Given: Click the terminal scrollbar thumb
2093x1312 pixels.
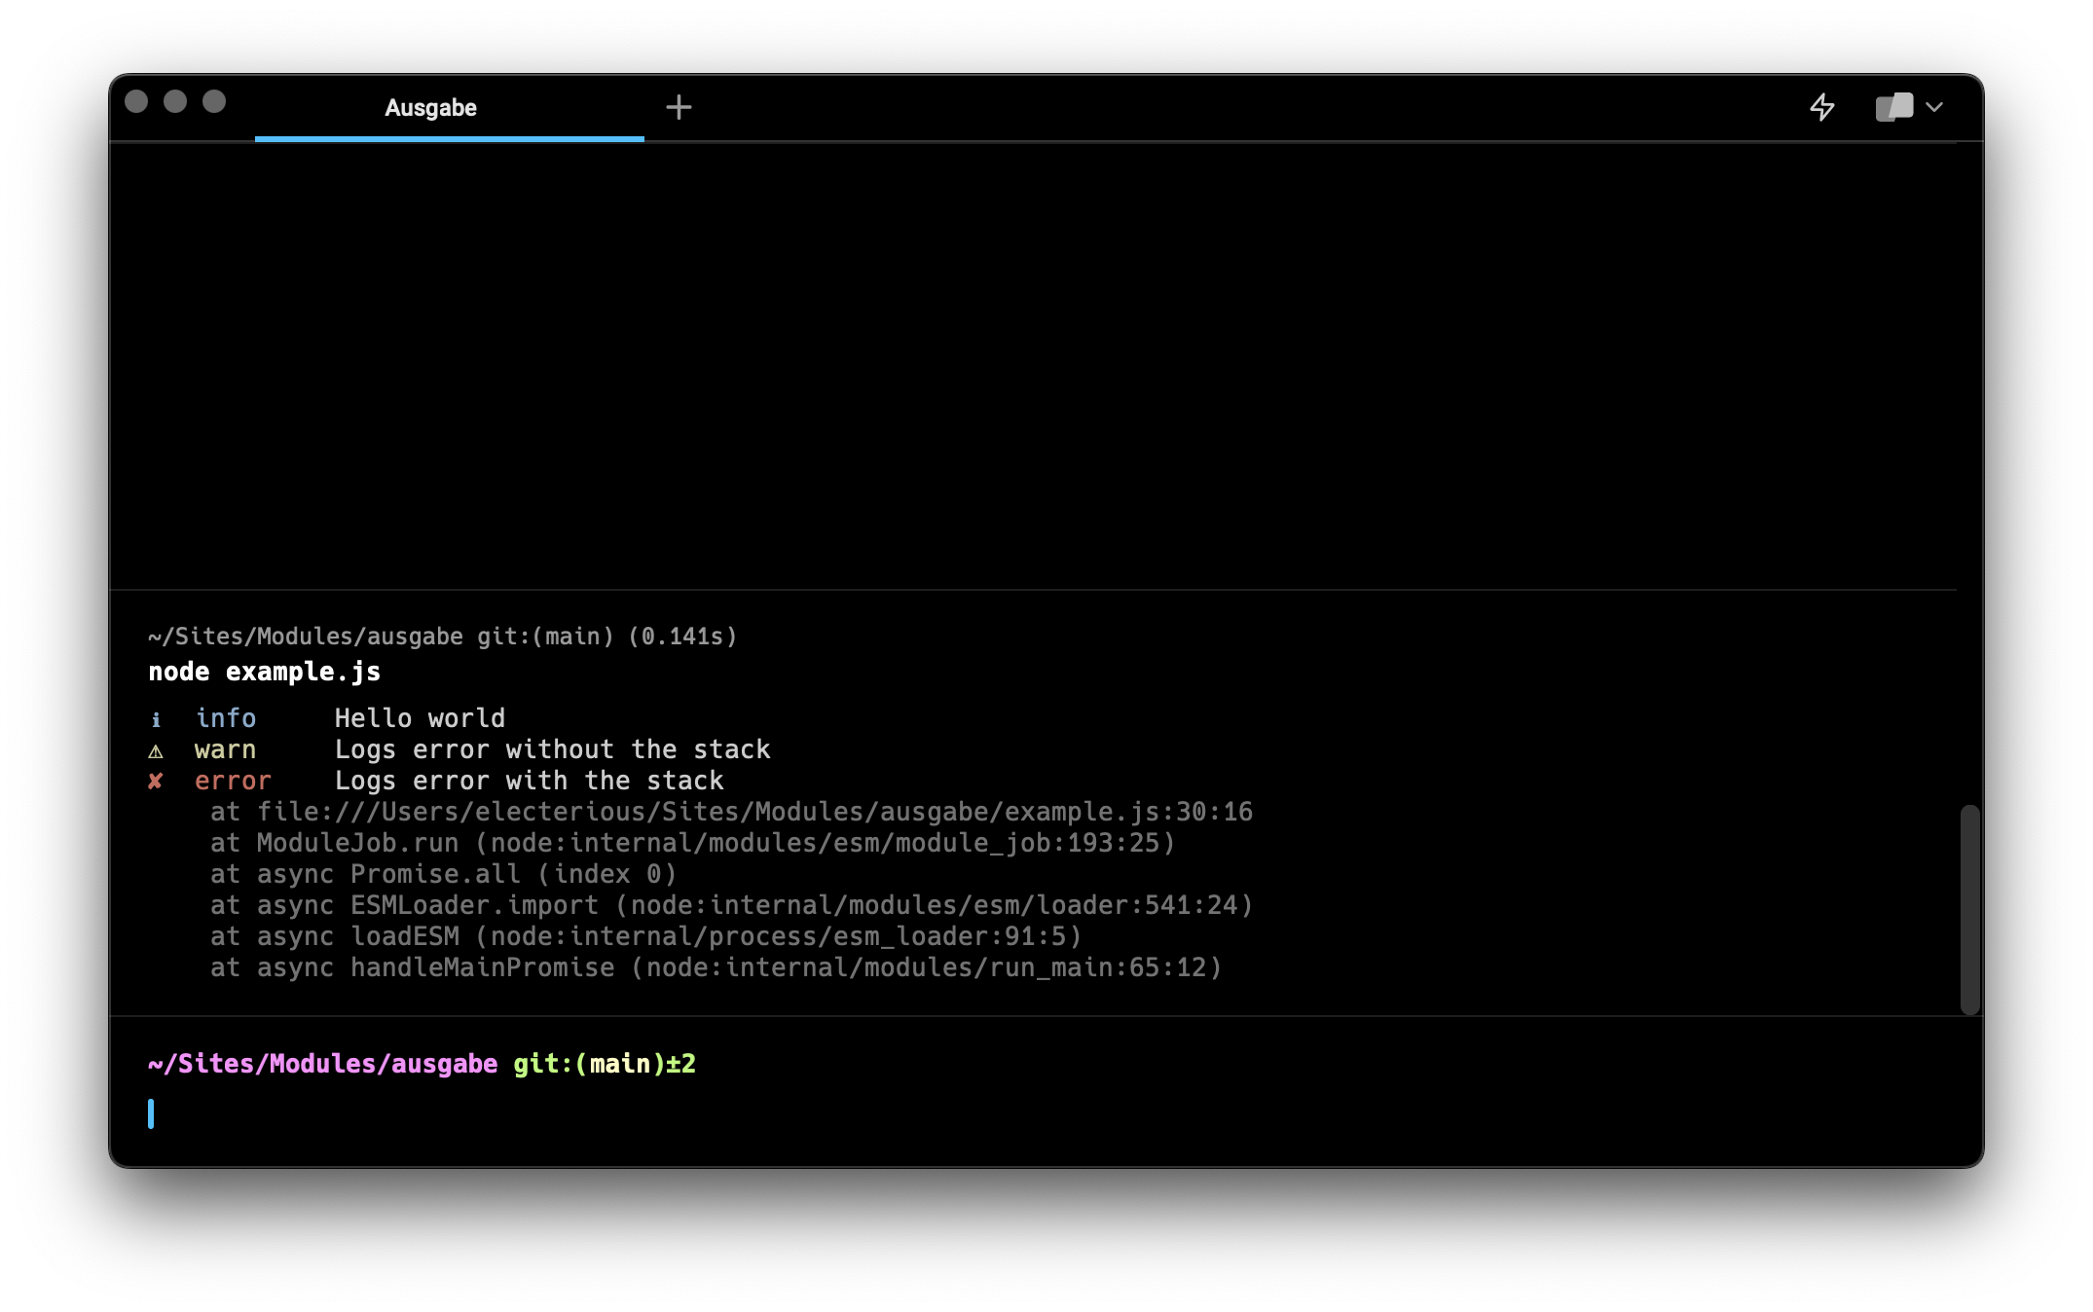Looking at the screenshot, I should click(1969, 909).
